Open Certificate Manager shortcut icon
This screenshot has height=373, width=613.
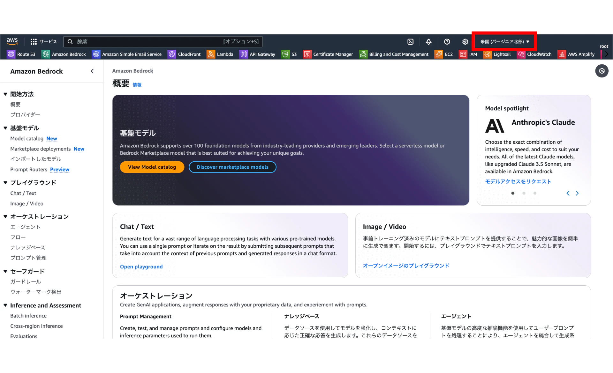tap(307, 54)
